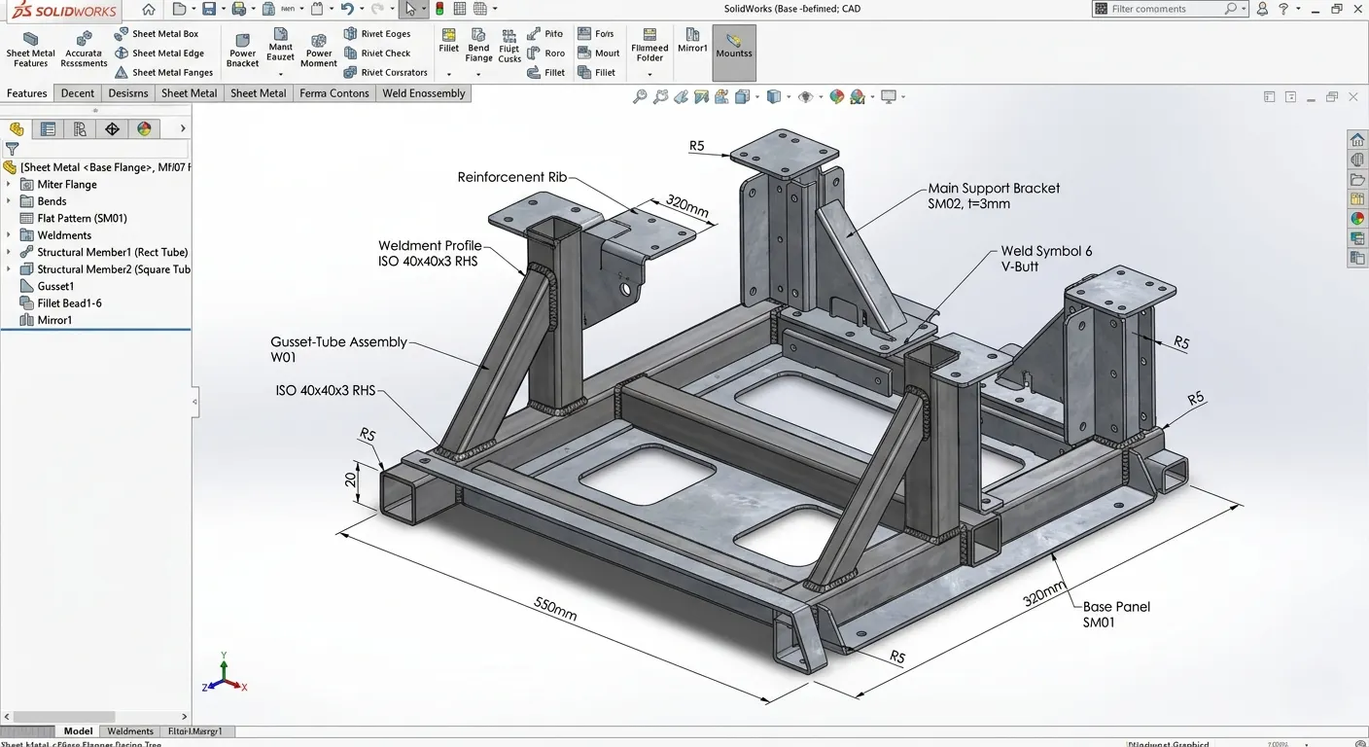Click the Bend Flange tool
Screen dimensions: 1369x747
click(x=478, y=45)
